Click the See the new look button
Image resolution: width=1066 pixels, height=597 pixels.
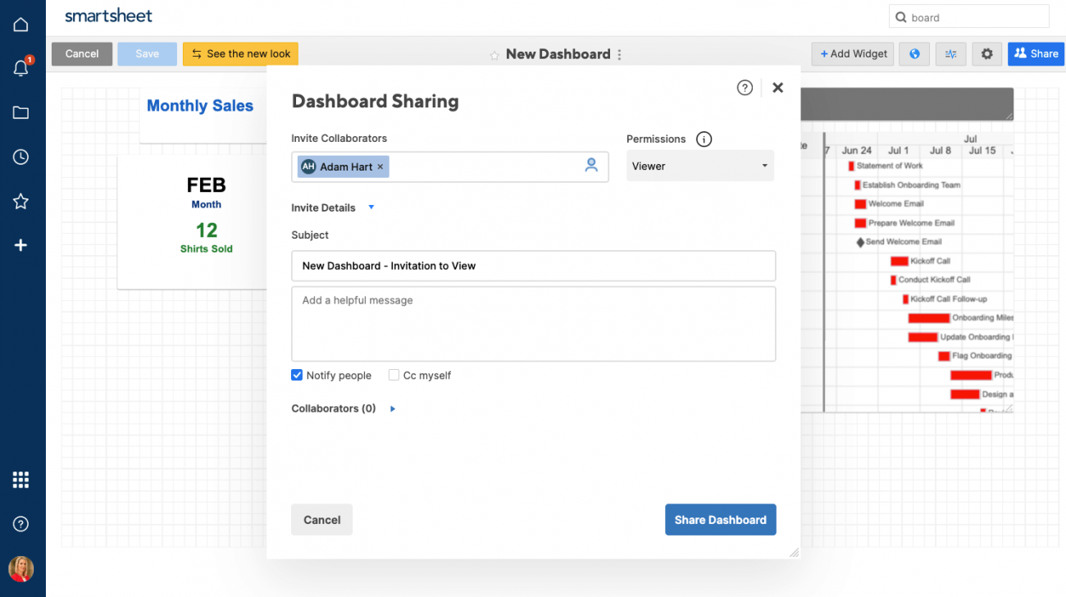tap(240, 53)
